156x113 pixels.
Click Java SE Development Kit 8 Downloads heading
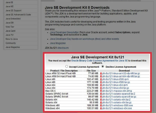point(77,7)
